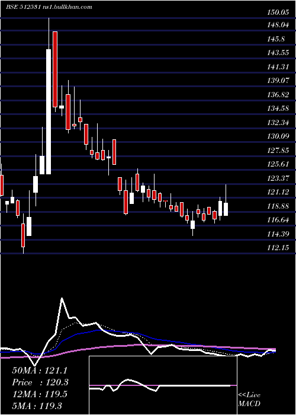This screenshot has height=415, width=296.
Task: Click the 112.15 price axis label
Action: (278, 247)
